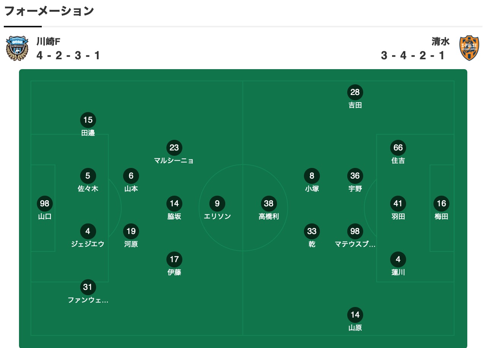Select Shimizu goalkeeper number 16 梅田
This screenshot has width=484, height=348.
coord(441,204)
